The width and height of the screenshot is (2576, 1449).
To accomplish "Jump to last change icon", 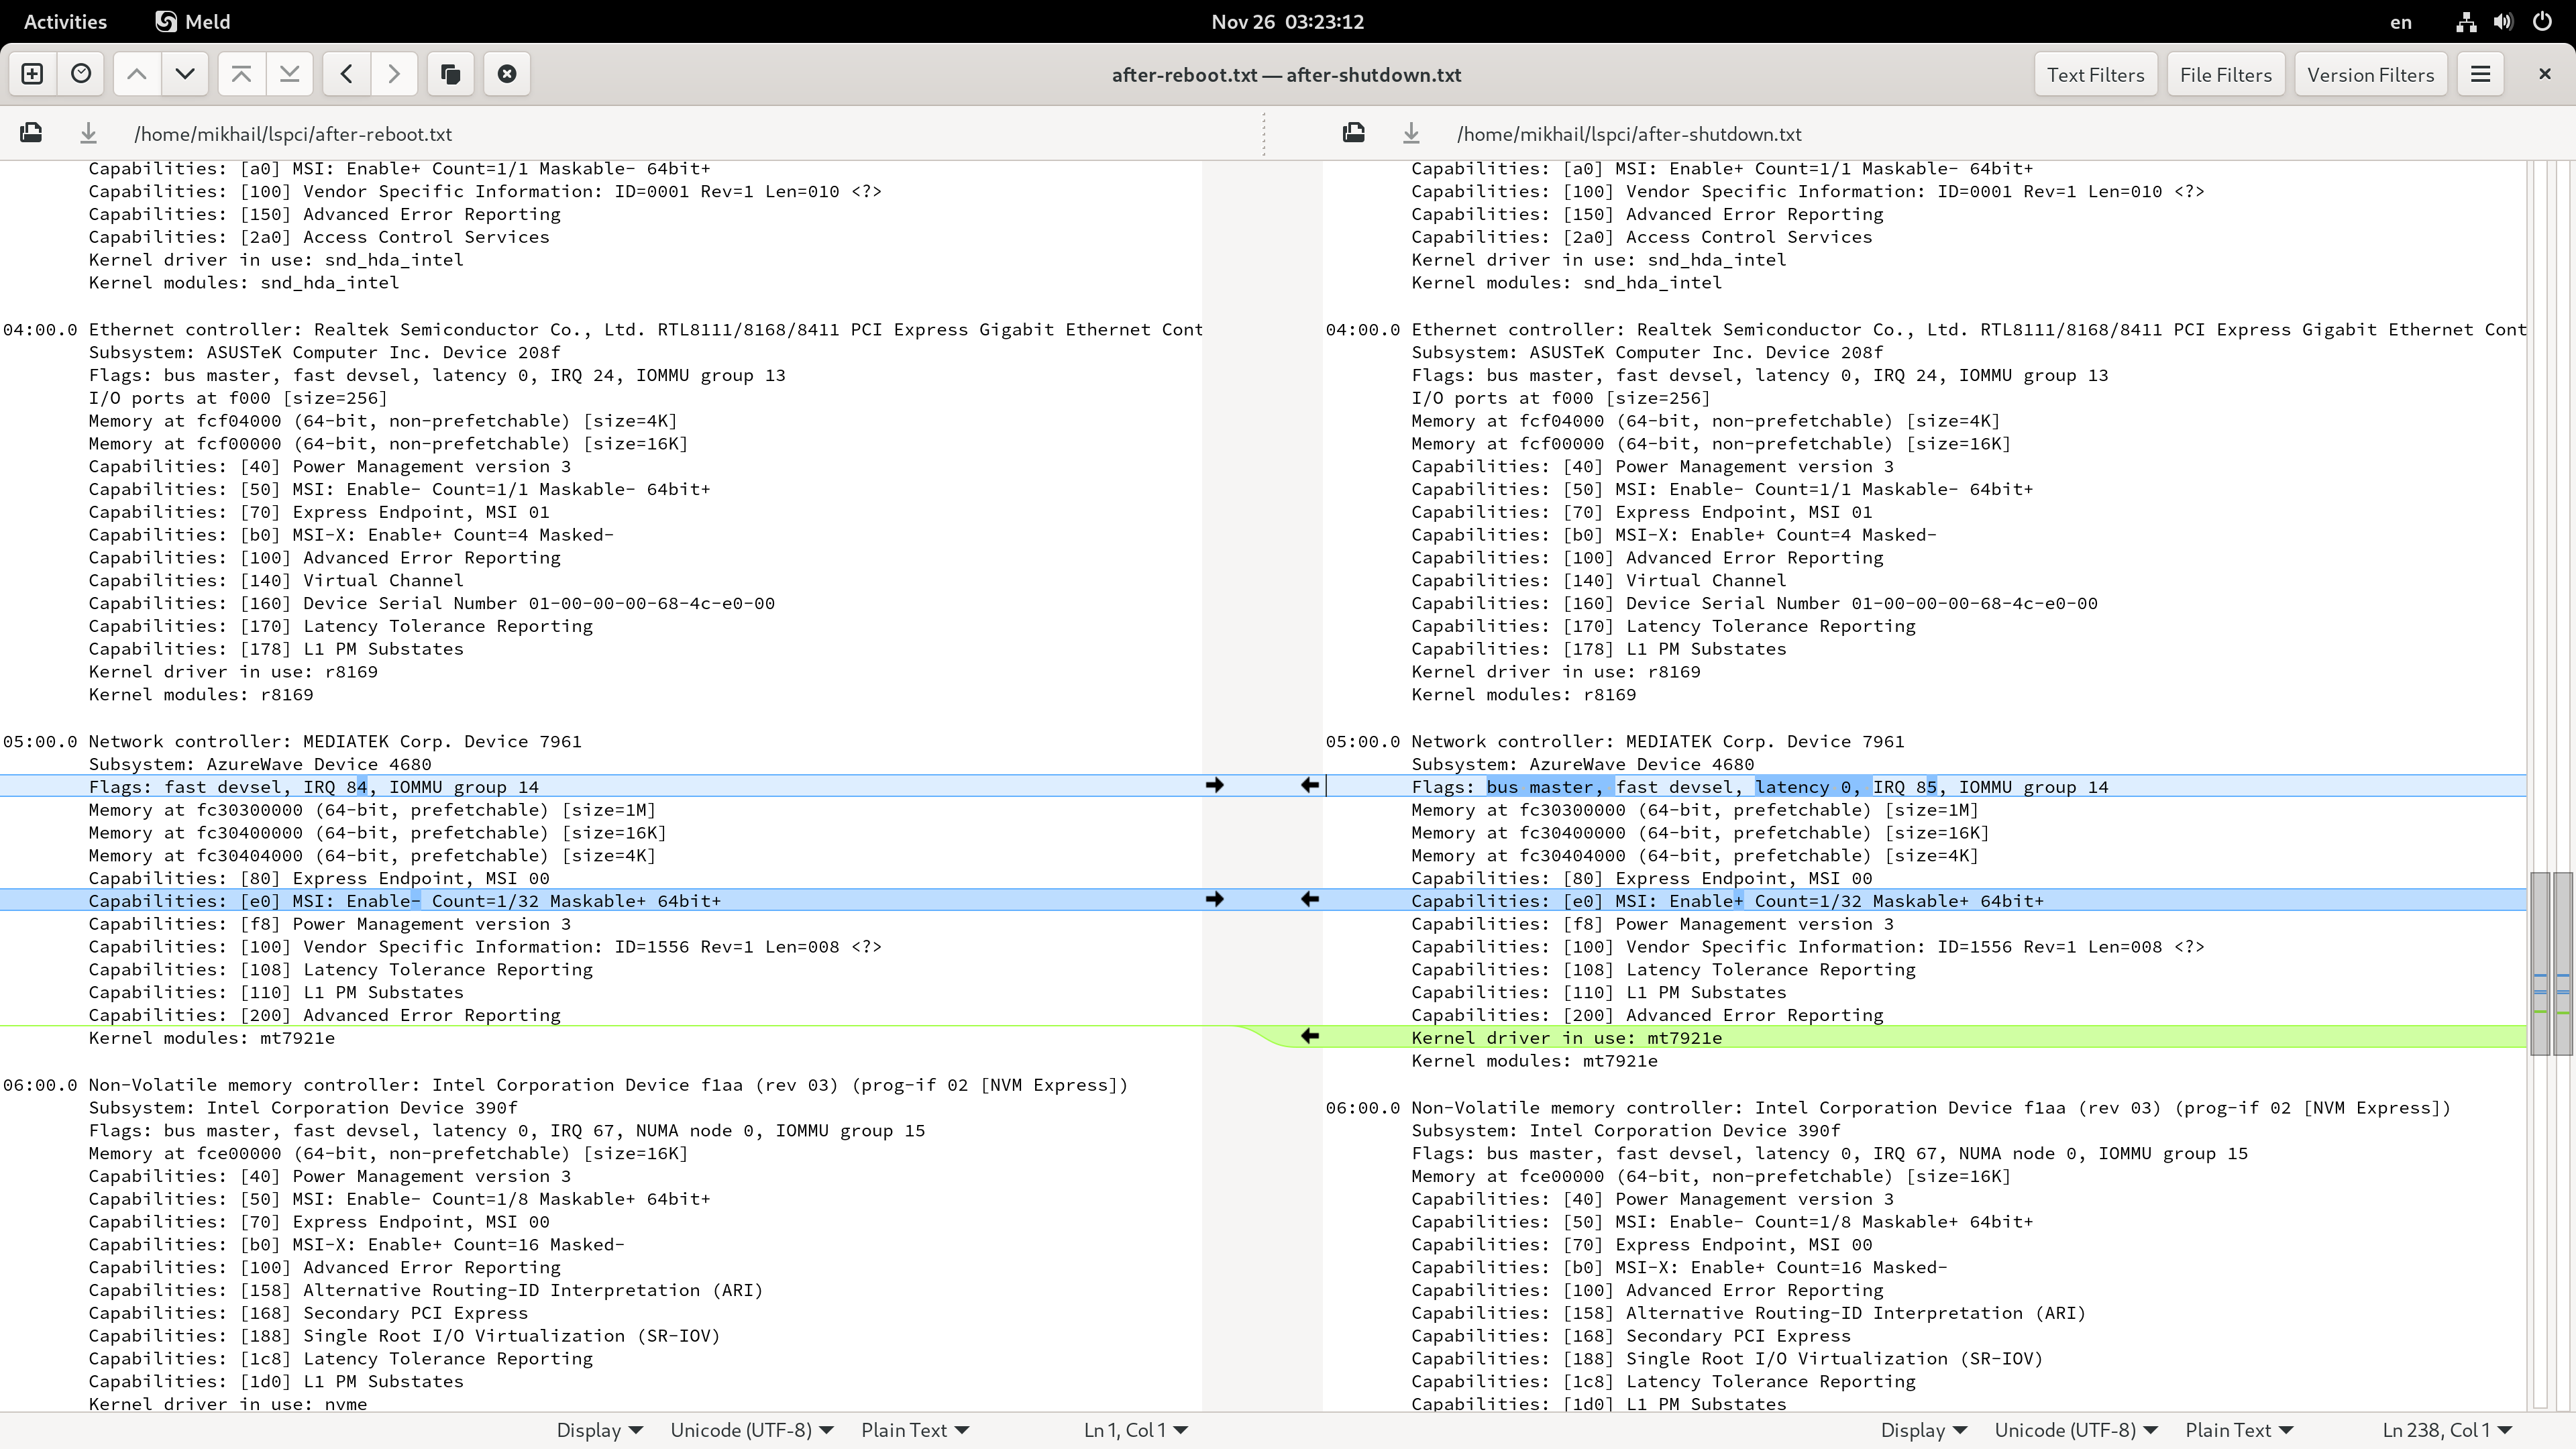I will click(x=289, y=74).
